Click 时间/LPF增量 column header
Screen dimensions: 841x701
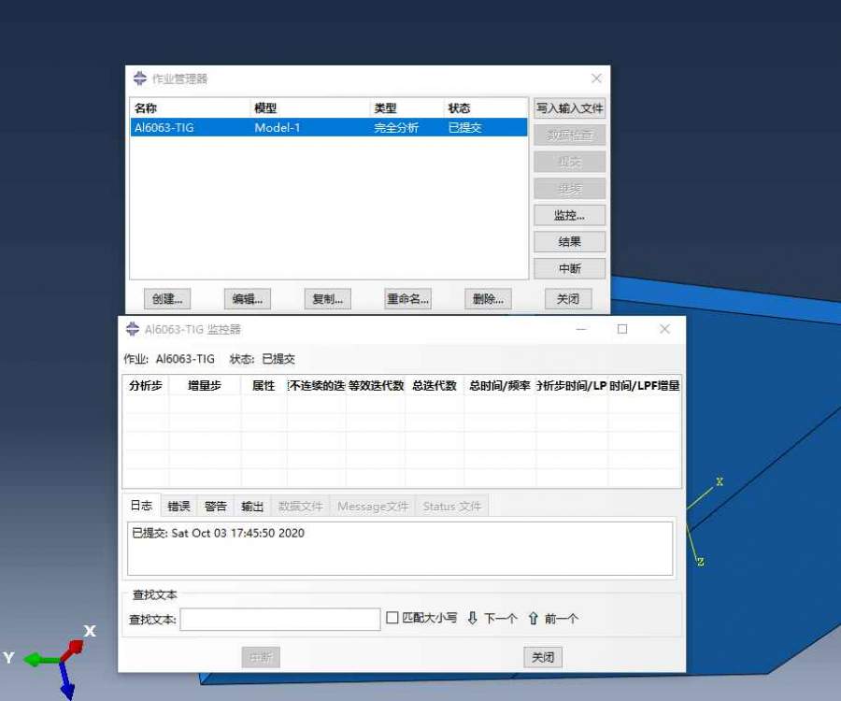[644, 386]
